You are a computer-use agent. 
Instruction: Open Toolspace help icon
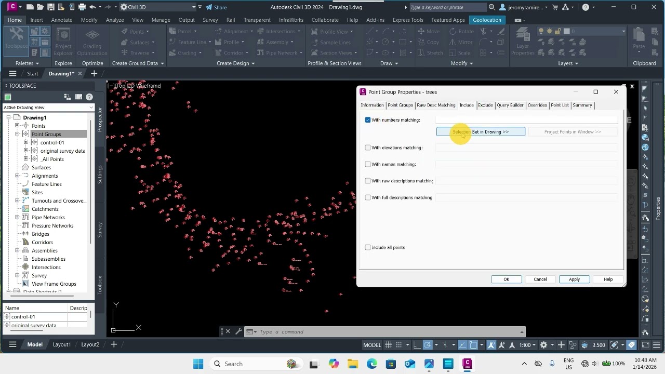[x=89, y=97]
